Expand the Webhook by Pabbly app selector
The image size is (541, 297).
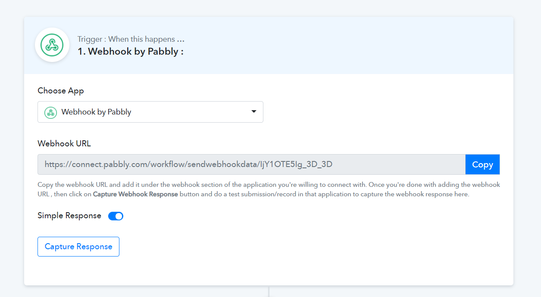[x=150, y=112]
